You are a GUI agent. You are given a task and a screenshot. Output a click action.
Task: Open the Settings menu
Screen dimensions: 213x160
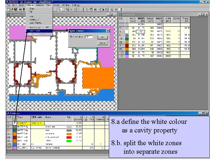pyautogui.click(x=76, y=5)
